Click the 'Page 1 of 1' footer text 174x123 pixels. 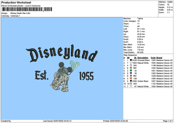pyautogui.click(x=168, y=121)
